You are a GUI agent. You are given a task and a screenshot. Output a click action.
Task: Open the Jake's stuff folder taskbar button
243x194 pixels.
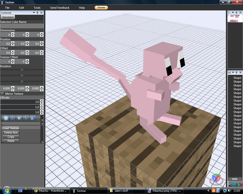point(127,191)
